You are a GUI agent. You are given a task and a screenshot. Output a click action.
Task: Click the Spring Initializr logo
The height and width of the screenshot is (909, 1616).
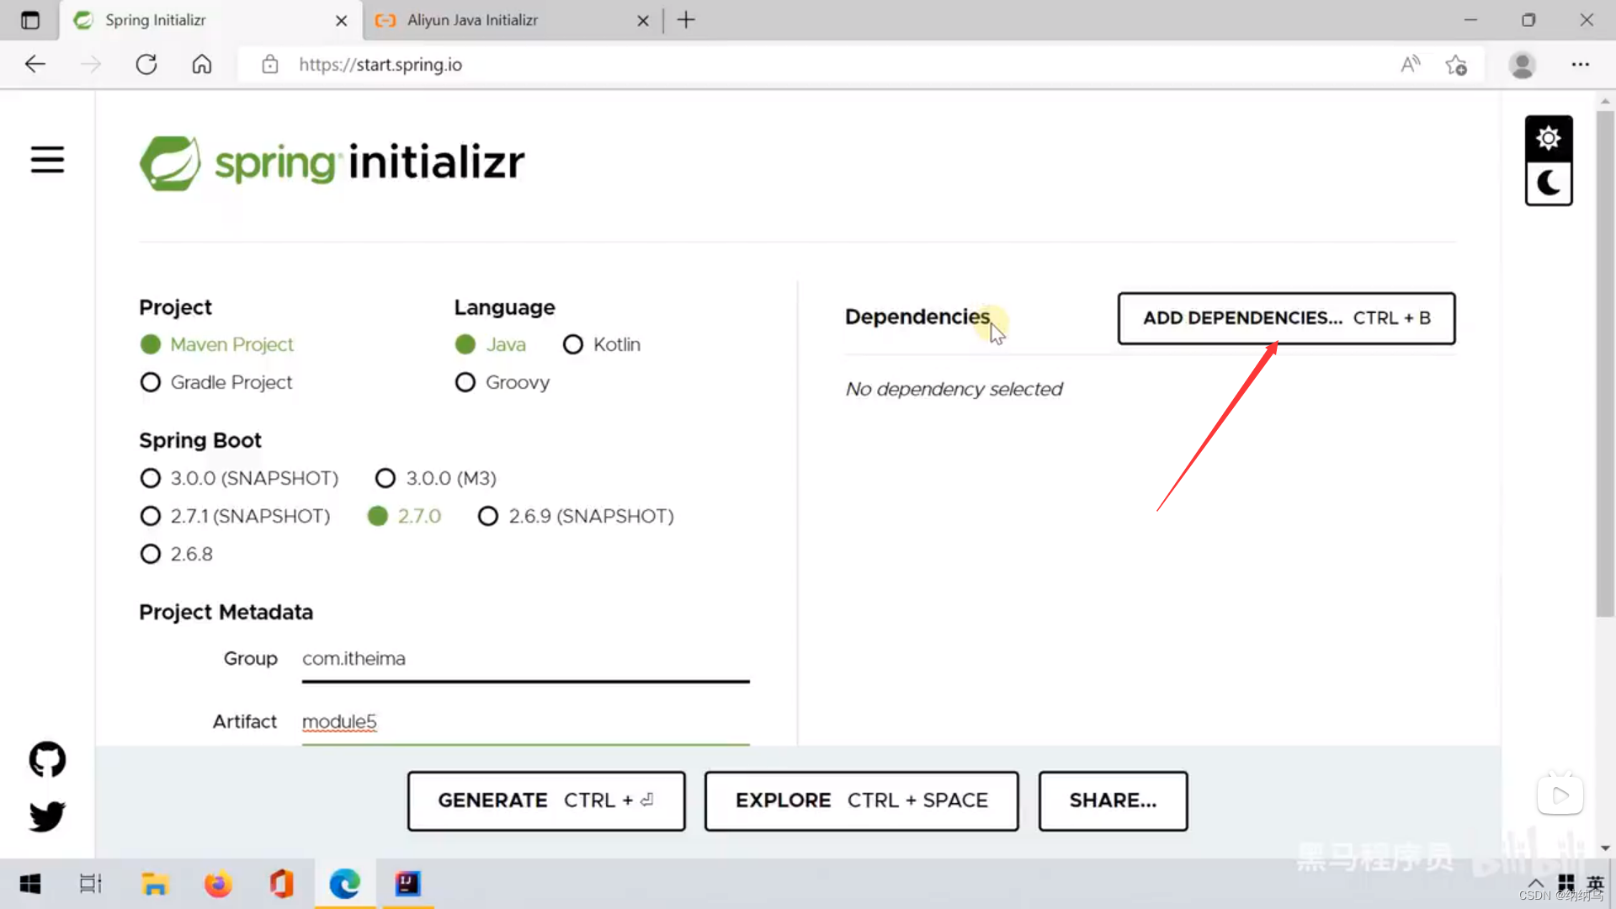(332, 162)
